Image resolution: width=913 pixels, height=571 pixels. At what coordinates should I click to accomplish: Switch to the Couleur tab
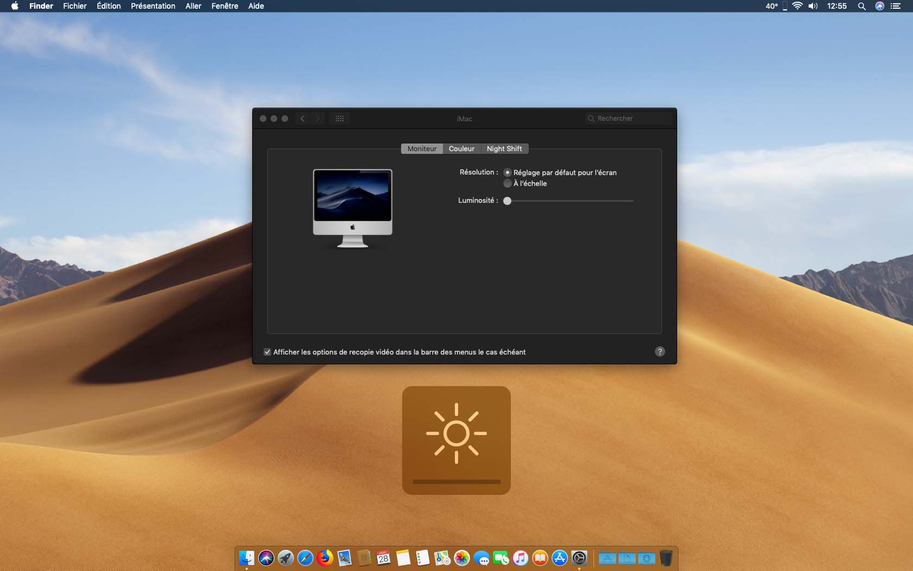[461, 148]
